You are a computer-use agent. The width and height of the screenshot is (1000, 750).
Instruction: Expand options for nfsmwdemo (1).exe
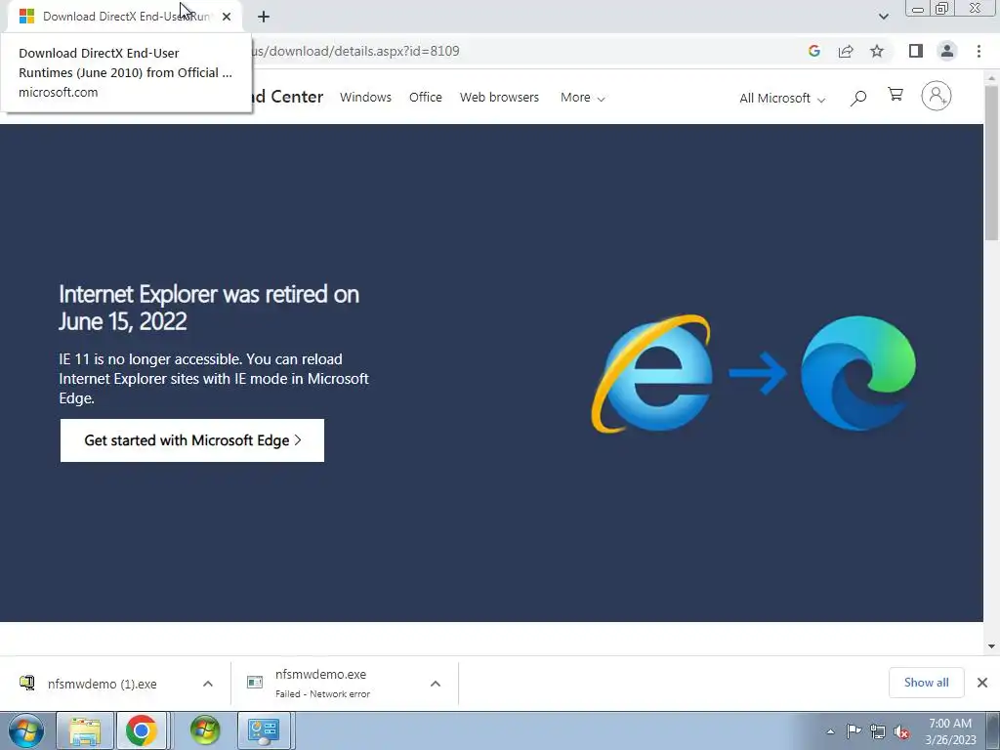click(208, 684)
